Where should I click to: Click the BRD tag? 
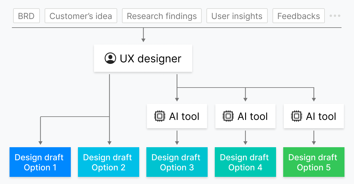point(26,16)
